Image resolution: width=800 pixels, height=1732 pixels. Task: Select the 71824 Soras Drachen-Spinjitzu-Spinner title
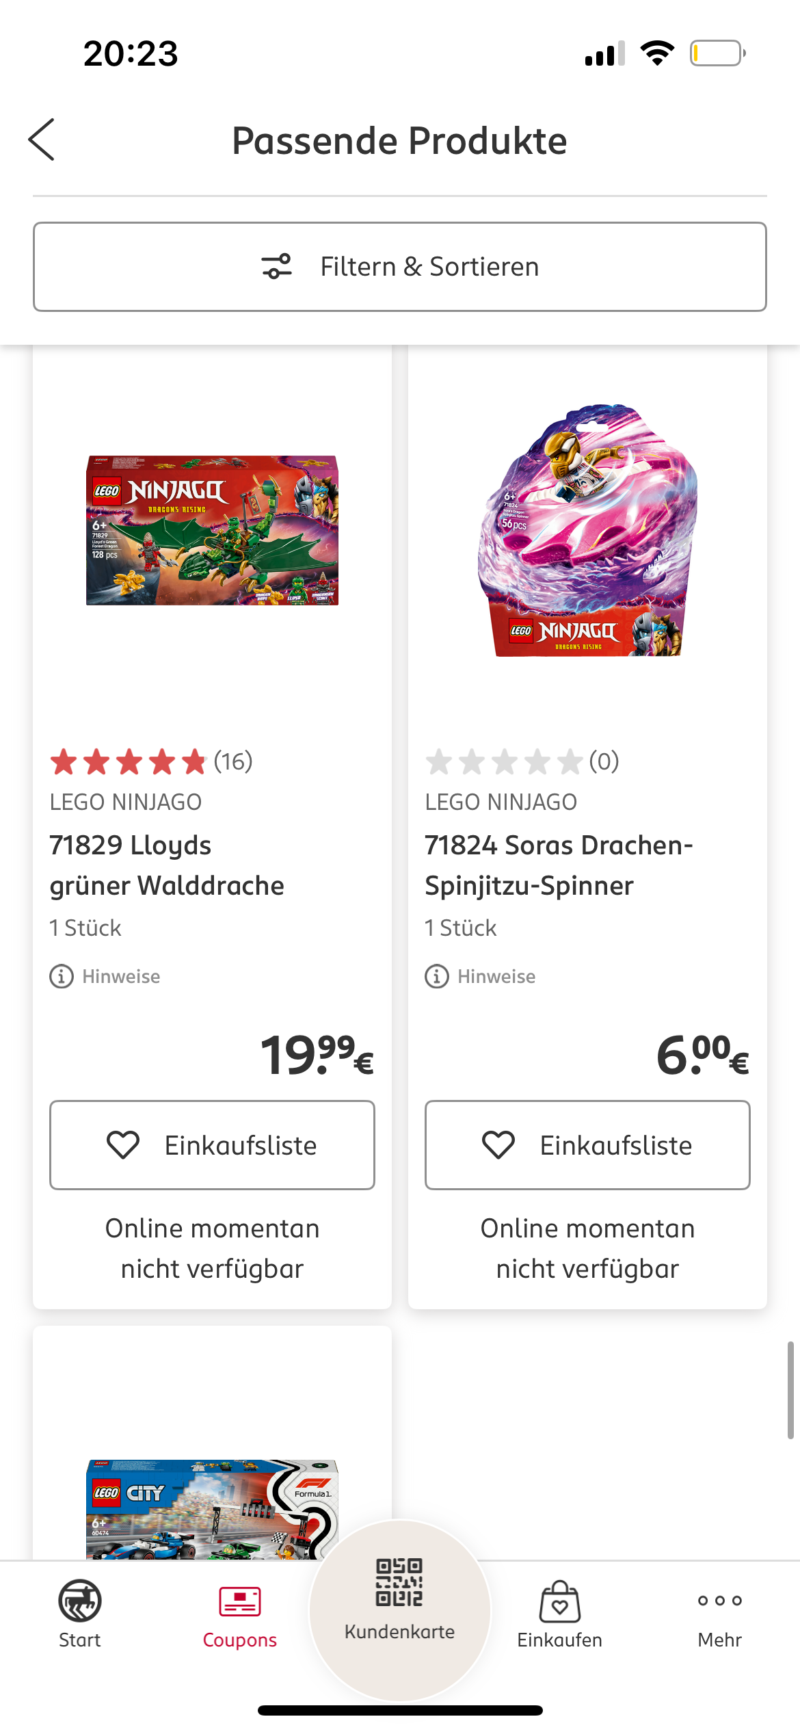(559, 865)
